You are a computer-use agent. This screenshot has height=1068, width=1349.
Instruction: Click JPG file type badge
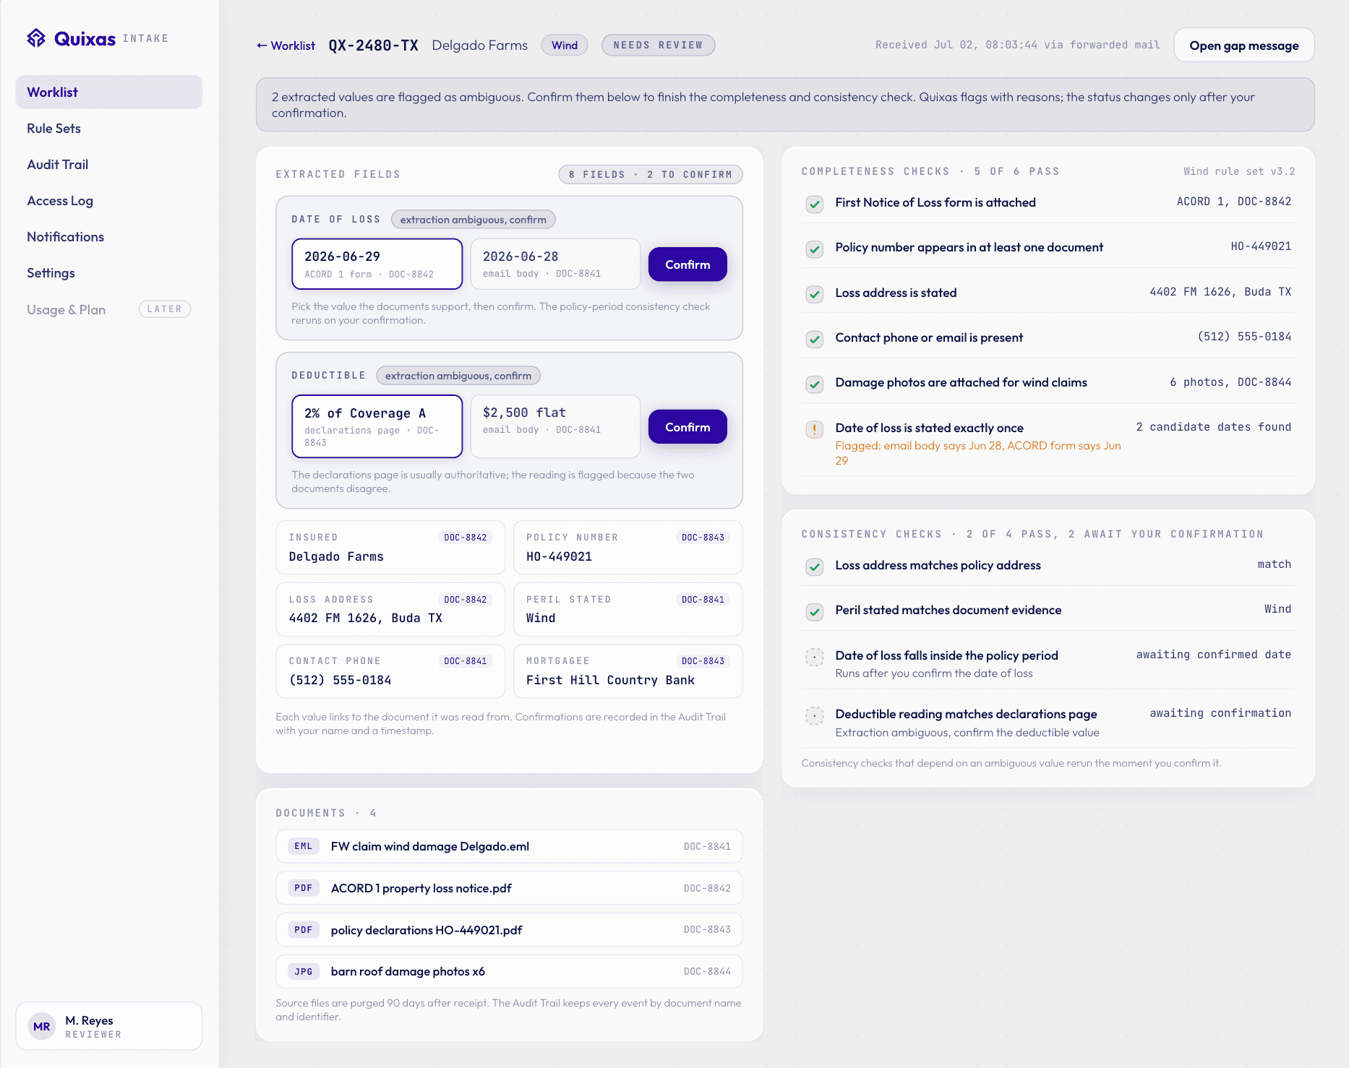tap(304, 972)
